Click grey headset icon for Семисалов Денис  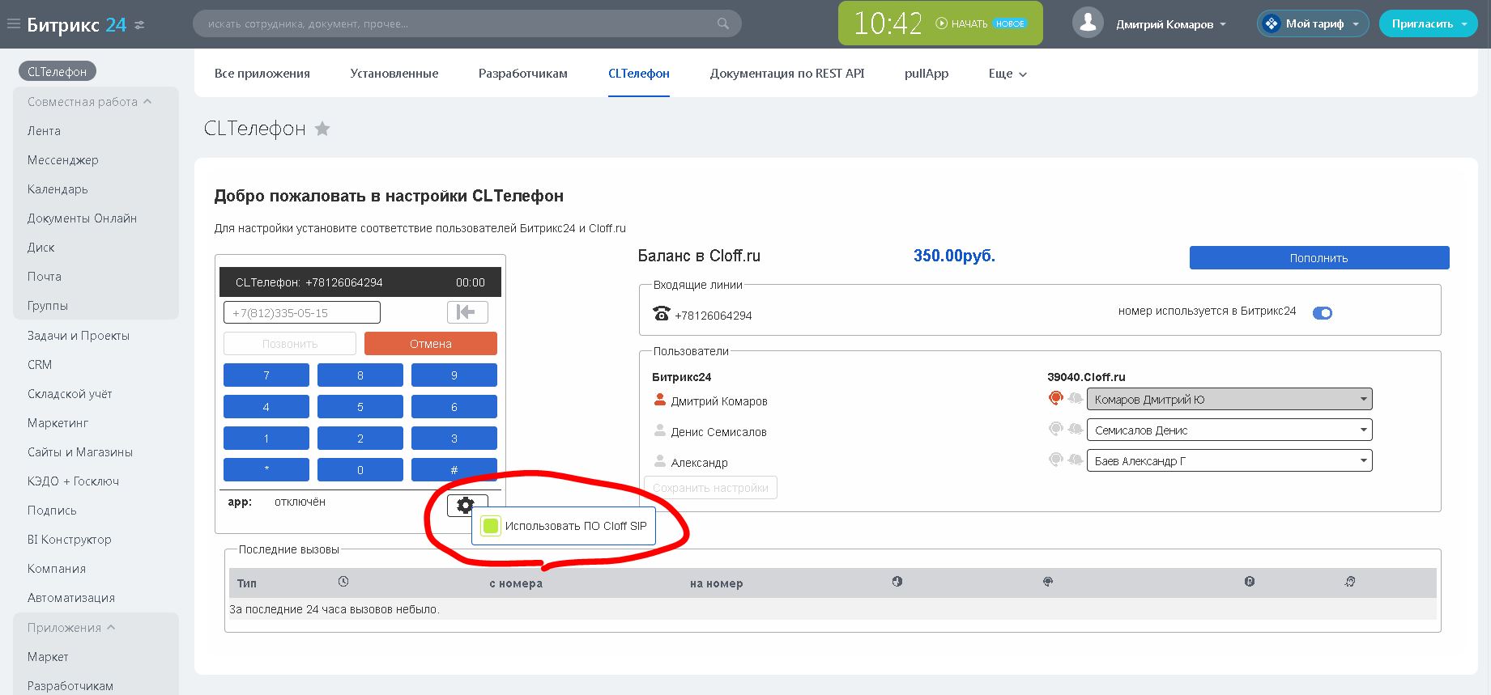pyautogui.click(x=1055, y=429)
